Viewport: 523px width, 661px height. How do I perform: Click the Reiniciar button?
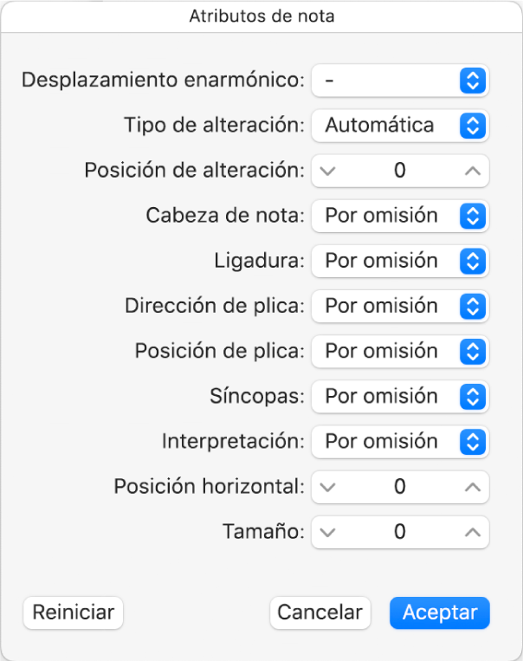tap(74, 612)
